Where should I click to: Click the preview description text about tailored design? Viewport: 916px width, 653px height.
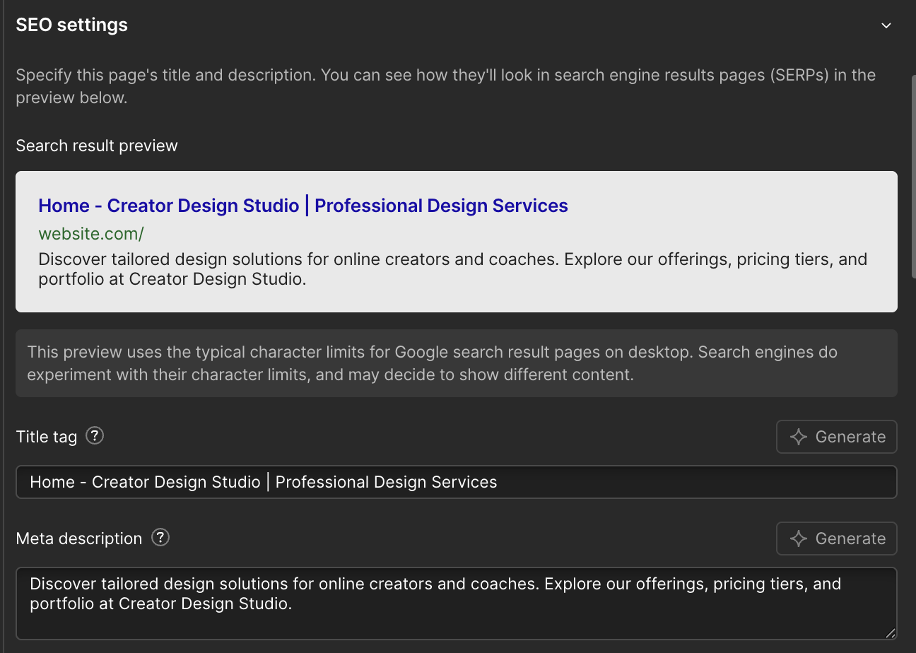tap(452, 269)
